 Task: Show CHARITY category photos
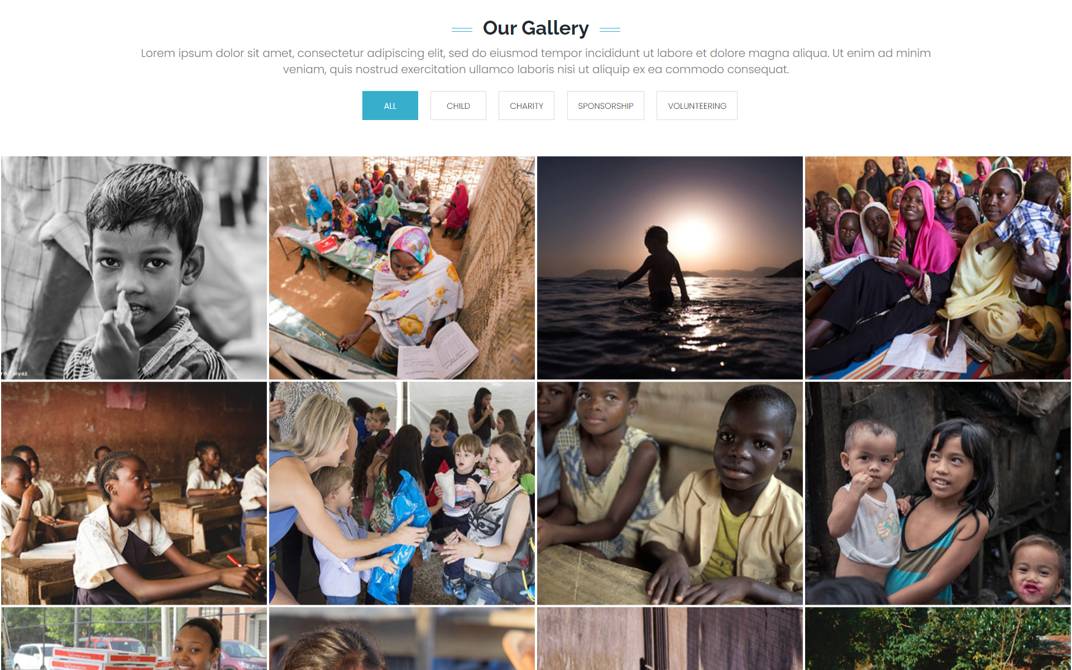click(526, 106)
